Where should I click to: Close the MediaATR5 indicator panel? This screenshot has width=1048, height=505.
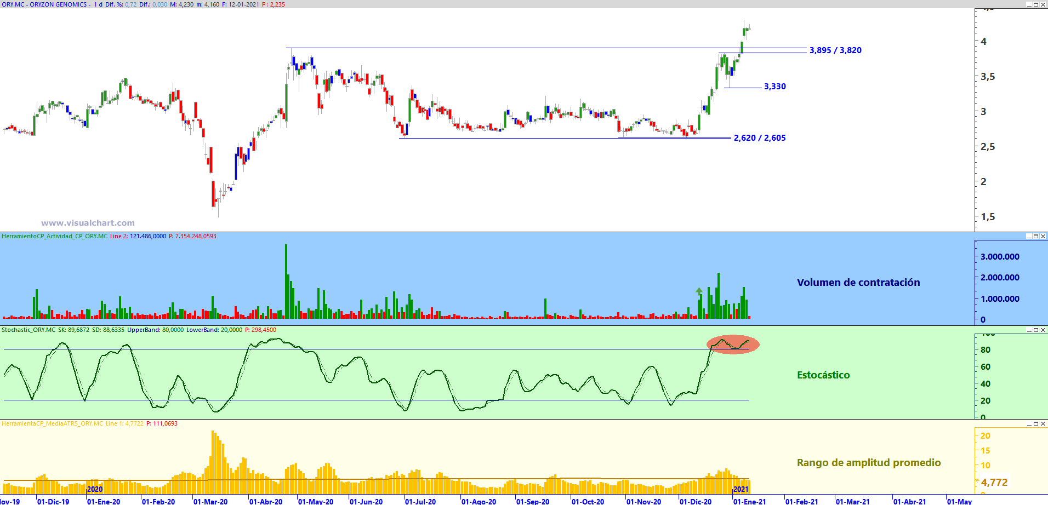[1043, 424]
